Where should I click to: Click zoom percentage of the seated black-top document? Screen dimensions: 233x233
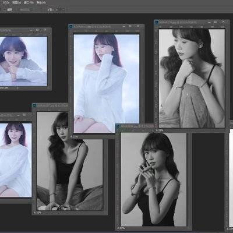(37, 213)
